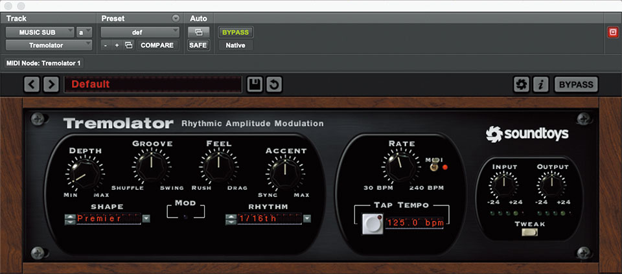Toggle the TWEAK panel button

coord(529,233)
